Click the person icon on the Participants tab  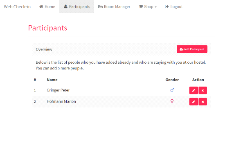point(65,7)
